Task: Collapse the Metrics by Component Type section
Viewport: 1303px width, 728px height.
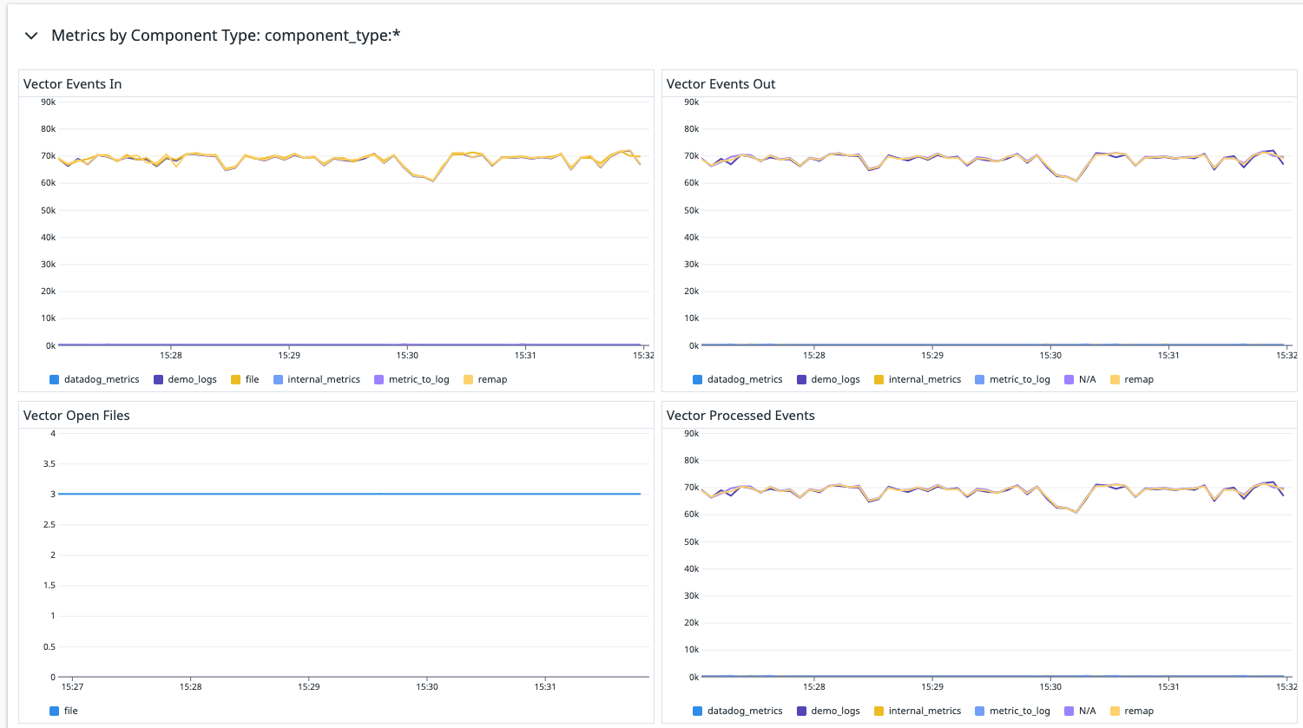Action: tap(31, 36)
